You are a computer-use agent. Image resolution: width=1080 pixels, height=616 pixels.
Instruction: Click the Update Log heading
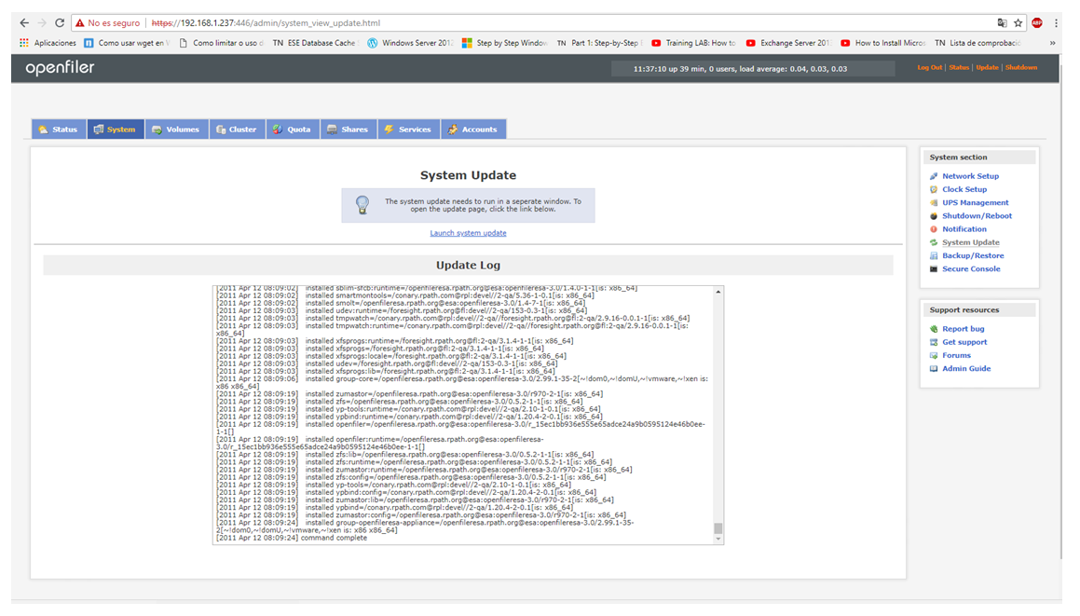point(469,266)
